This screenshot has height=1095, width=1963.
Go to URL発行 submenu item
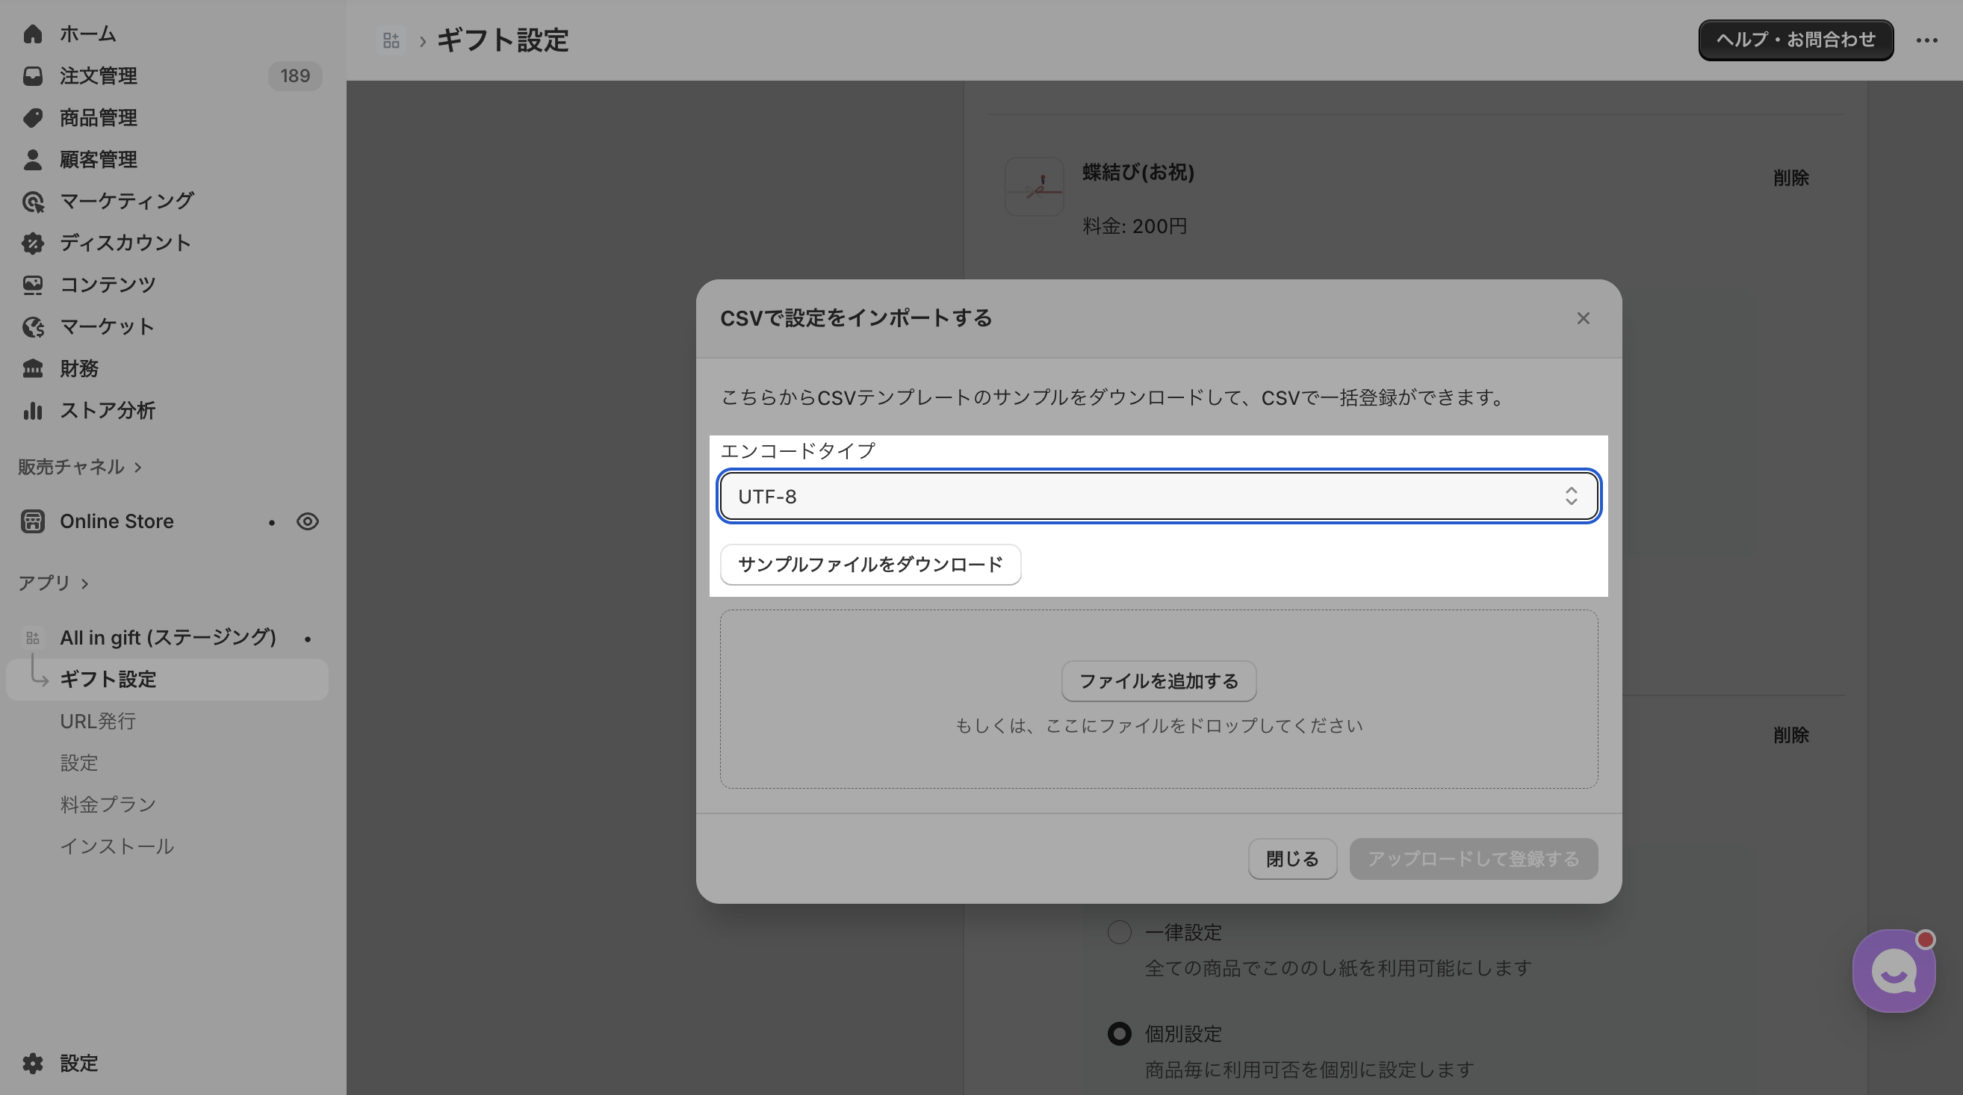pyautogui.click(x=98, y=722)
